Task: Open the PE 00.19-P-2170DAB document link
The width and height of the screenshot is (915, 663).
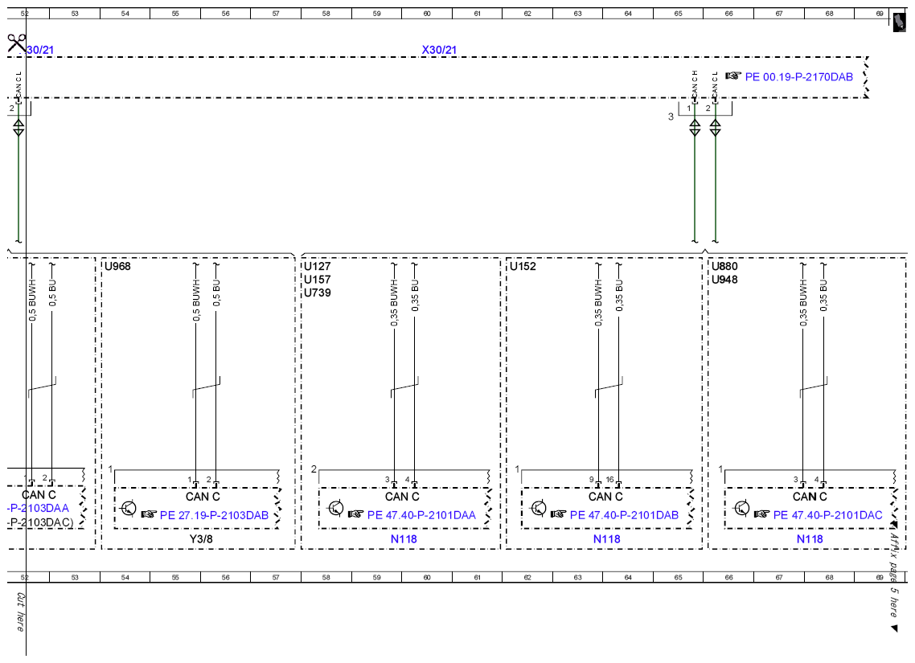Action: click(799, 76)
